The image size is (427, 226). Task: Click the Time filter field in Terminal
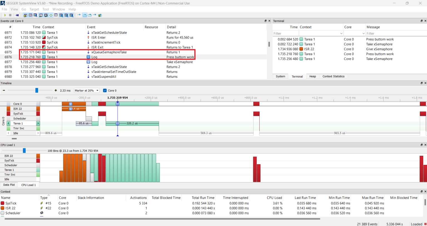[286, 34]
